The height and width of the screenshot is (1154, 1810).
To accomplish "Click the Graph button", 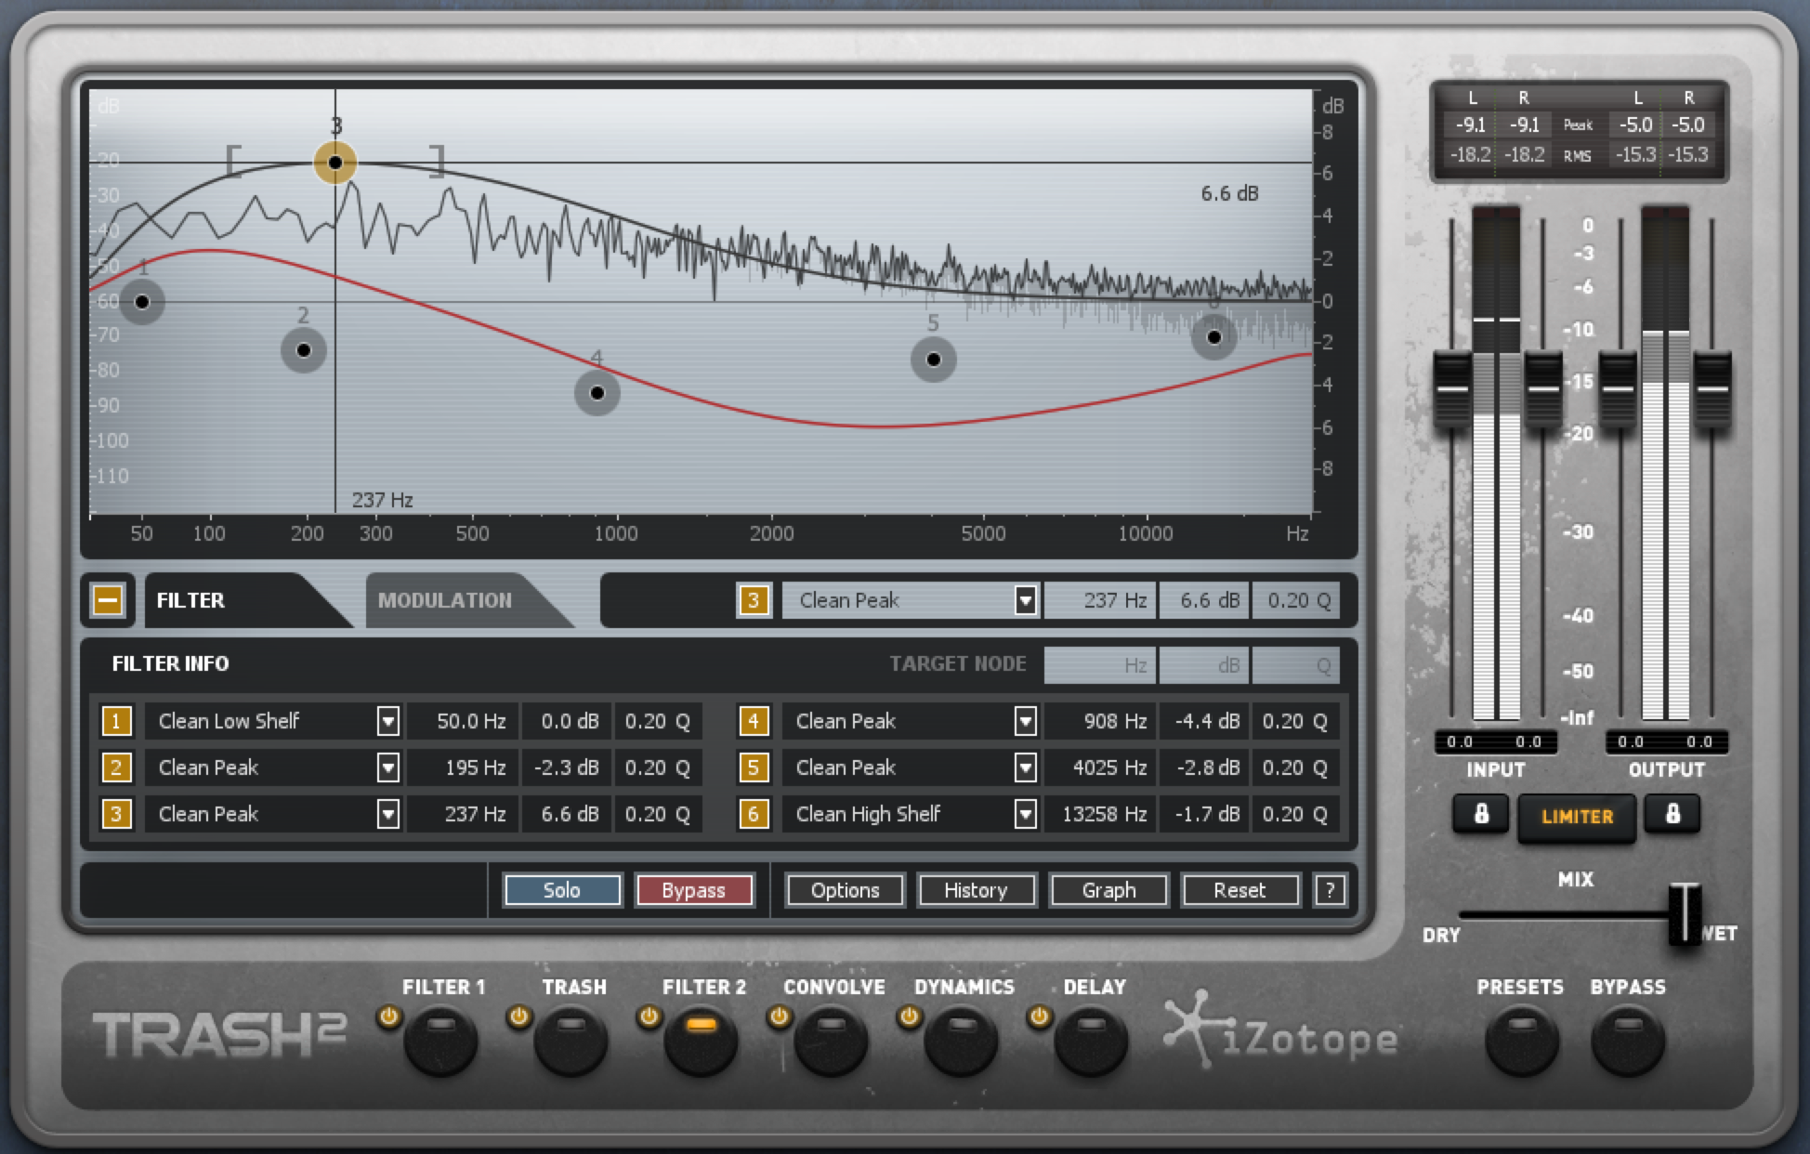I will coord(1108,890).
